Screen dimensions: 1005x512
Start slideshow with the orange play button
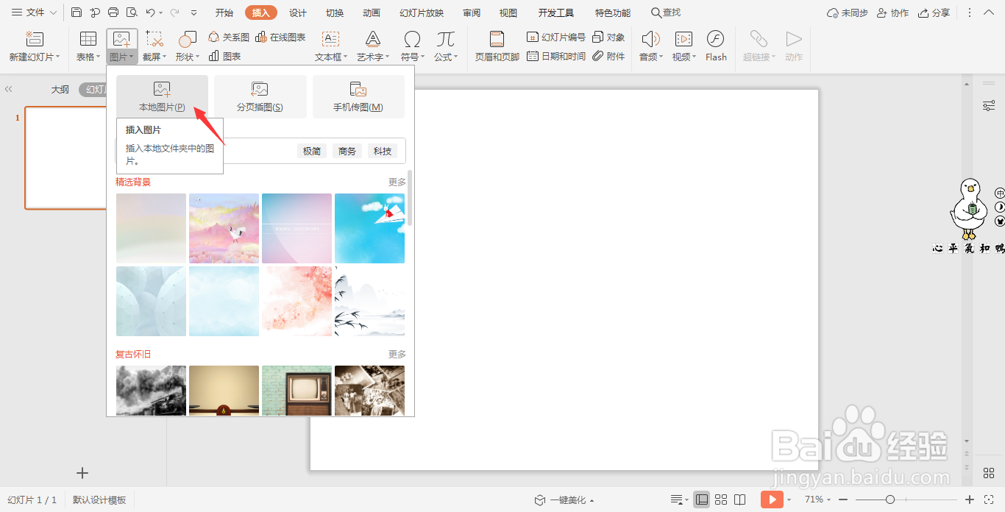pyautogui.click(x=771, y=499)
